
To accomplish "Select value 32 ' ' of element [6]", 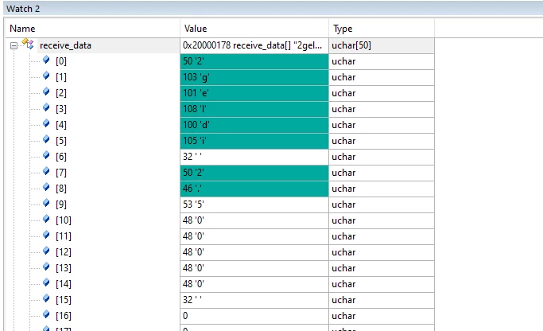I will 254,157.
